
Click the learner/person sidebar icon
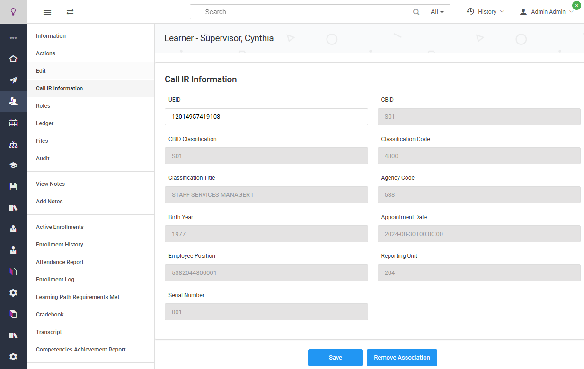[13, 101]
